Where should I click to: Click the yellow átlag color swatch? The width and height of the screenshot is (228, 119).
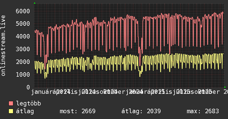11,111
